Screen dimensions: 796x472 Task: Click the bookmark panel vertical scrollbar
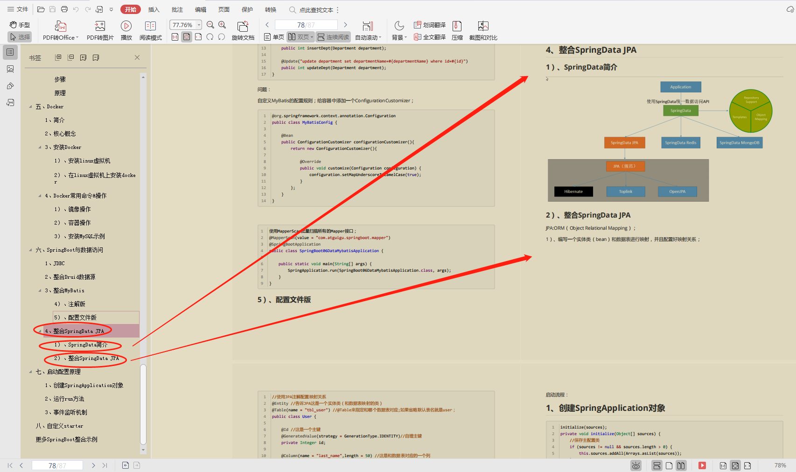click(143, 404)
